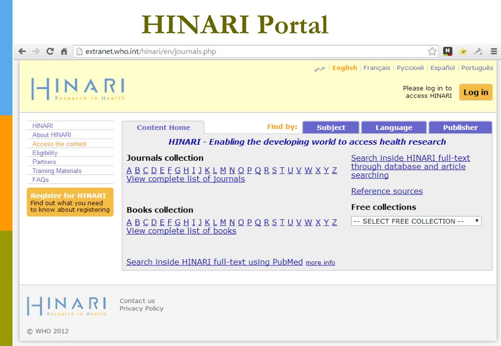The image size is (501, 346).
Task: Click the yellow star extension icon
Action: [463, 51]
